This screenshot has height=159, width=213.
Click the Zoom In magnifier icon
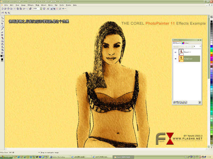(6, 13)
